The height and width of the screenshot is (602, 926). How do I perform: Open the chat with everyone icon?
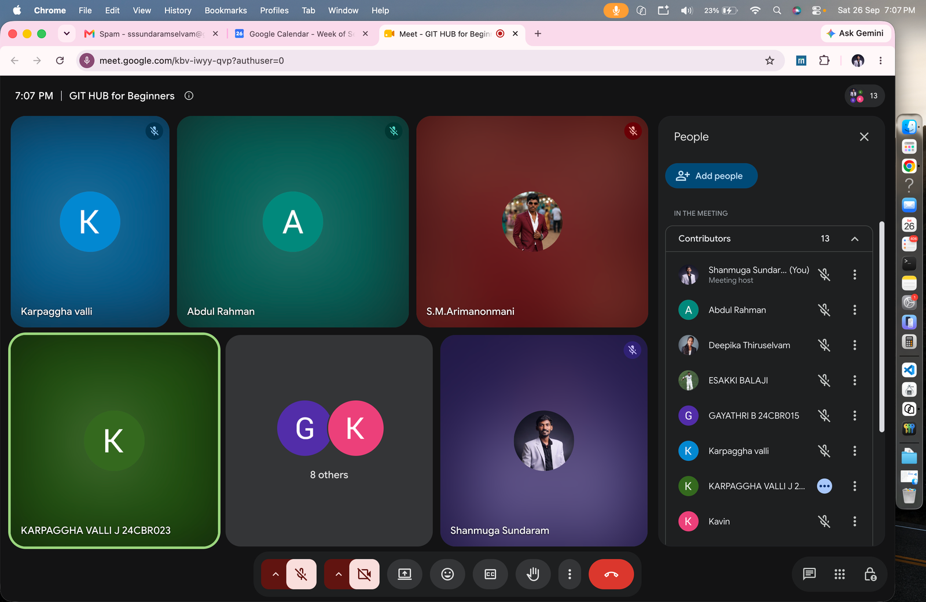pos(809,574)
